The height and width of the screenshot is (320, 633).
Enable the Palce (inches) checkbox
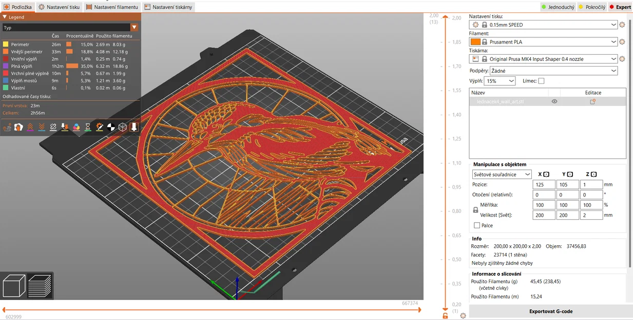[x=477, y=225]
